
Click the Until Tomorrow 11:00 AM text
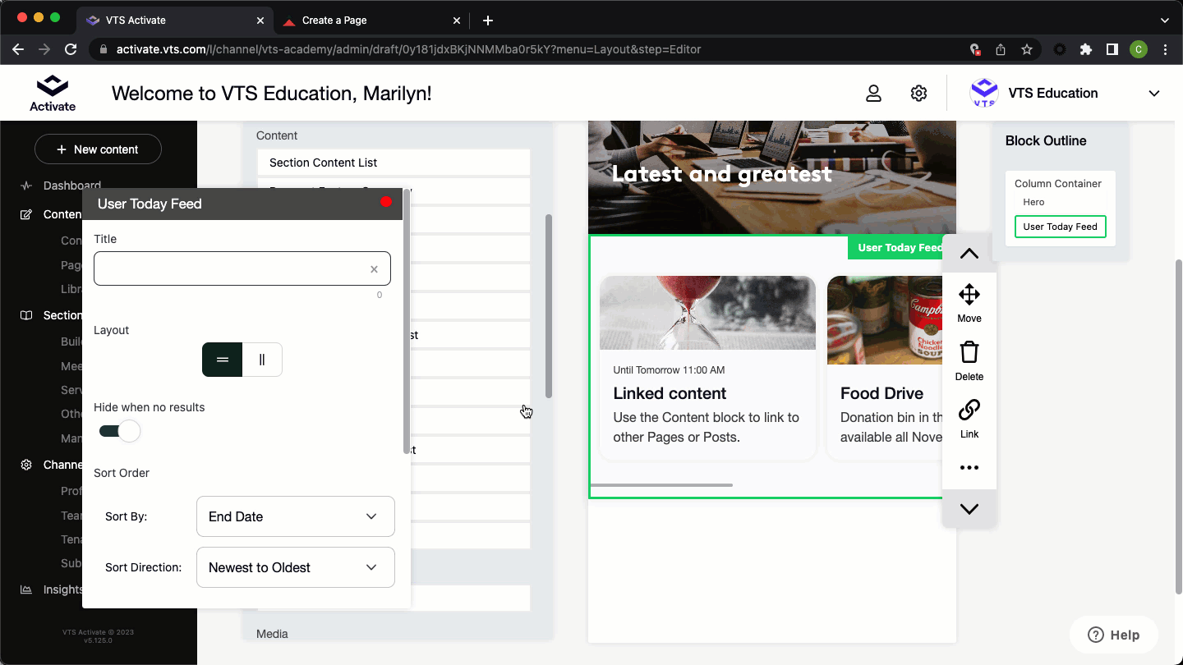(669, 370)
